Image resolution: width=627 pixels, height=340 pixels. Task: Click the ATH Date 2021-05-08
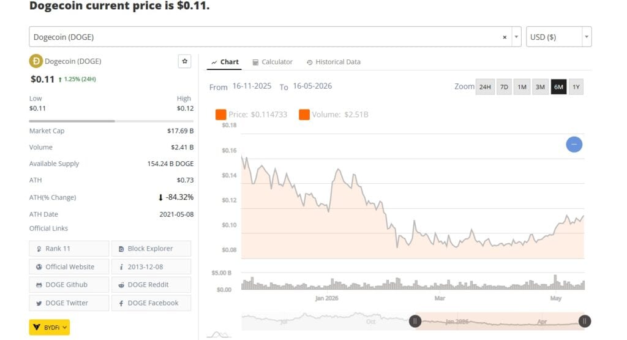pos(176,214)
